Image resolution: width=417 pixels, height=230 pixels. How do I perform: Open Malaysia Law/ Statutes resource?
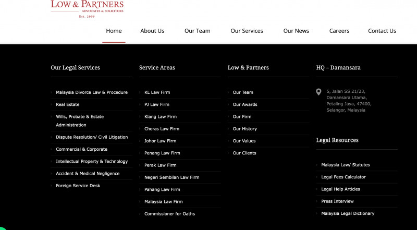click(x=346, y=165)
